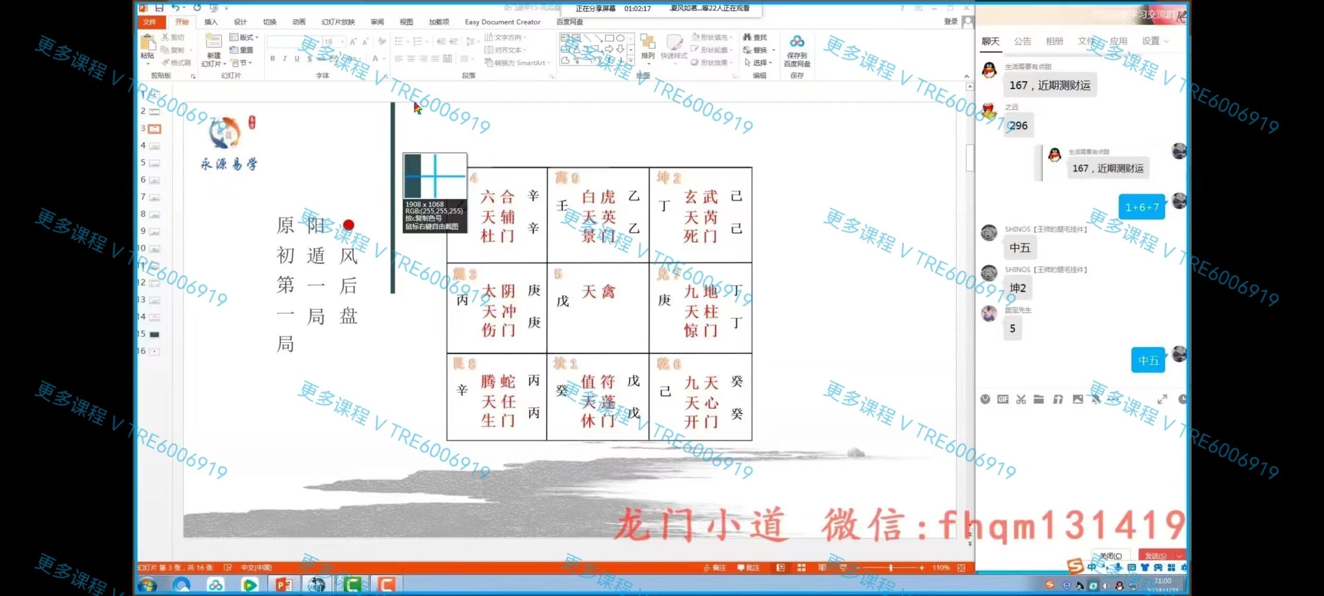1324x596 pixels.
Task: Click the Format Painter (格式刷) icon
Action: click(x=165, y=63)
